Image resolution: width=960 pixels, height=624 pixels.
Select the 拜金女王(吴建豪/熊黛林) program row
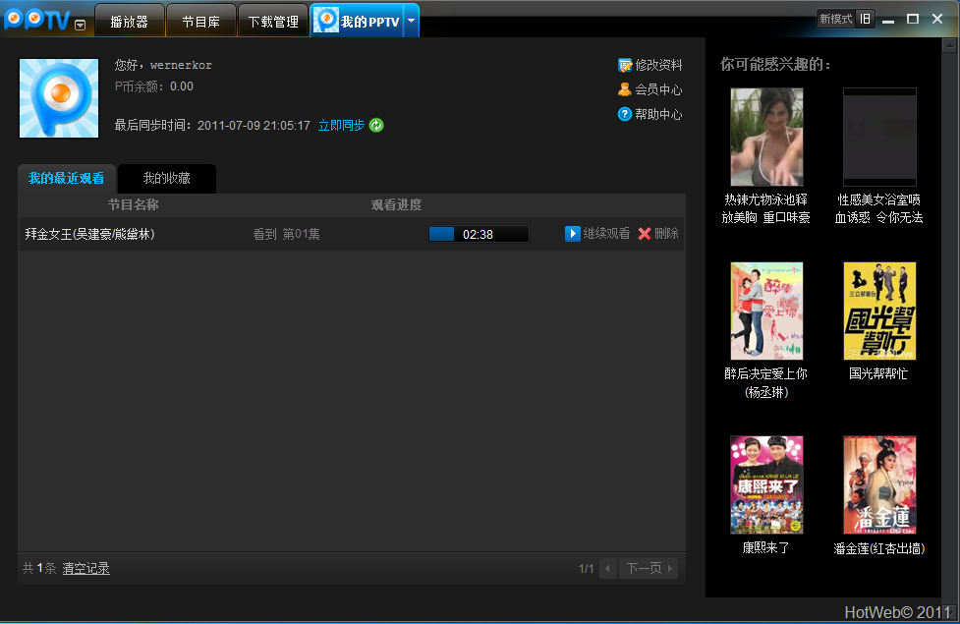(352, 234)
